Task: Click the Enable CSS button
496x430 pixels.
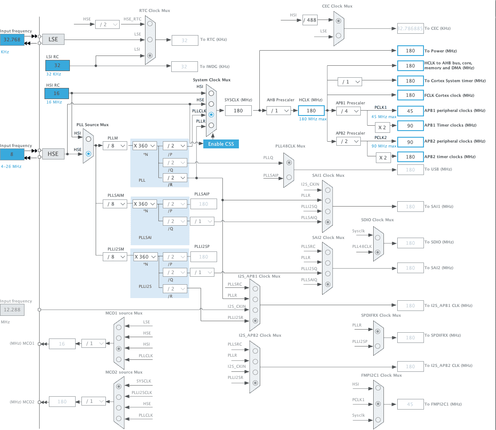Action: (x=221, y=144)
